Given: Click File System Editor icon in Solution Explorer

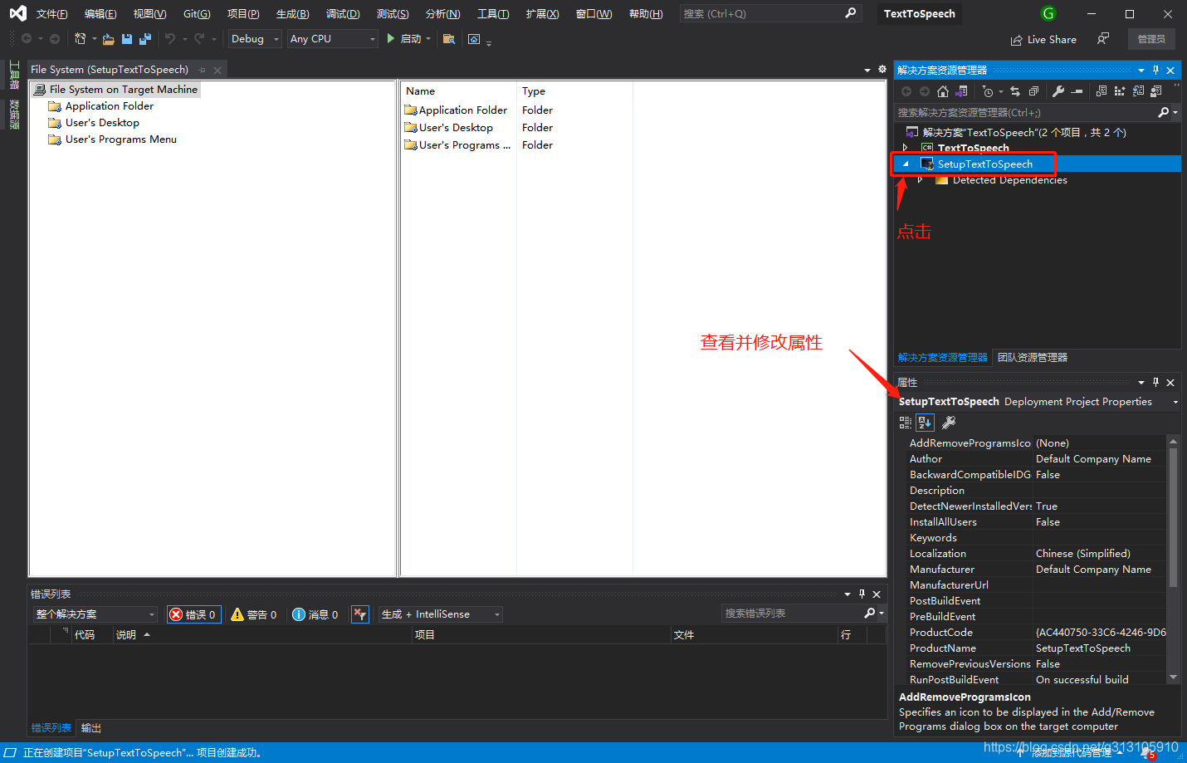Looking at the screenshot, I should pyautogui.click(x=1102, y=91).
